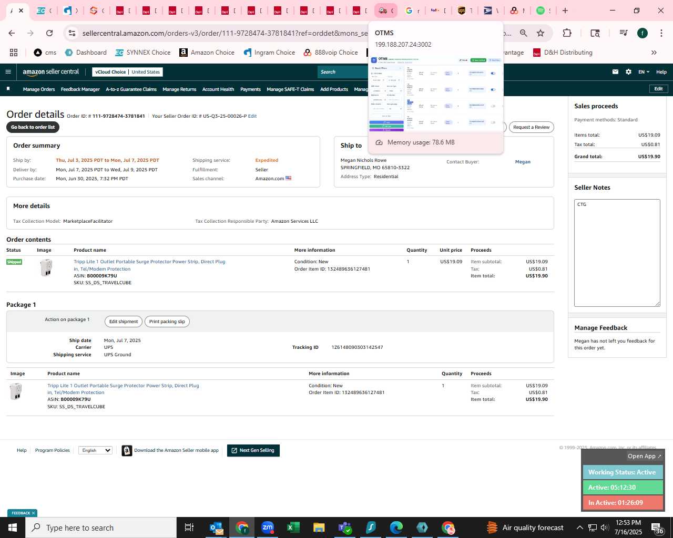Image resolution: width=673 pixels, height=538 pixels.
Task: Open the Chrome three-dot menu
Action: pyautogui.click(x=661, y=33)
